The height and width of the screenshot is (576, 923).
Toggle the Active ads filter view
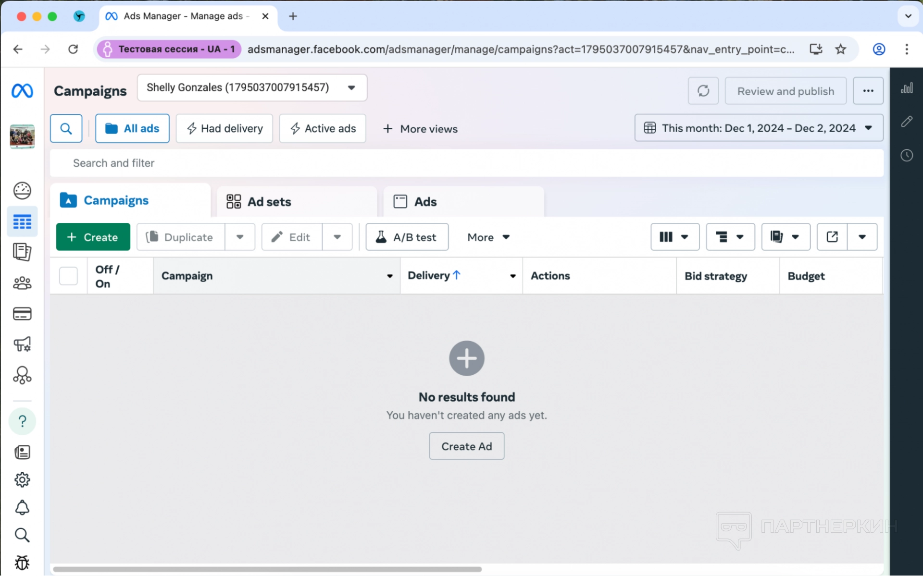pyautogui.click(x=323, y=128)
